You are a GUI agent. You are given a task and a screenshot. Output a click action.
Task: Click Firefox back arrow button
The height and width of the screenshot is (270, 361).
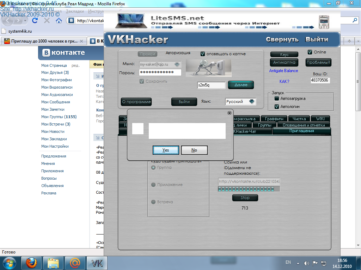8,21
